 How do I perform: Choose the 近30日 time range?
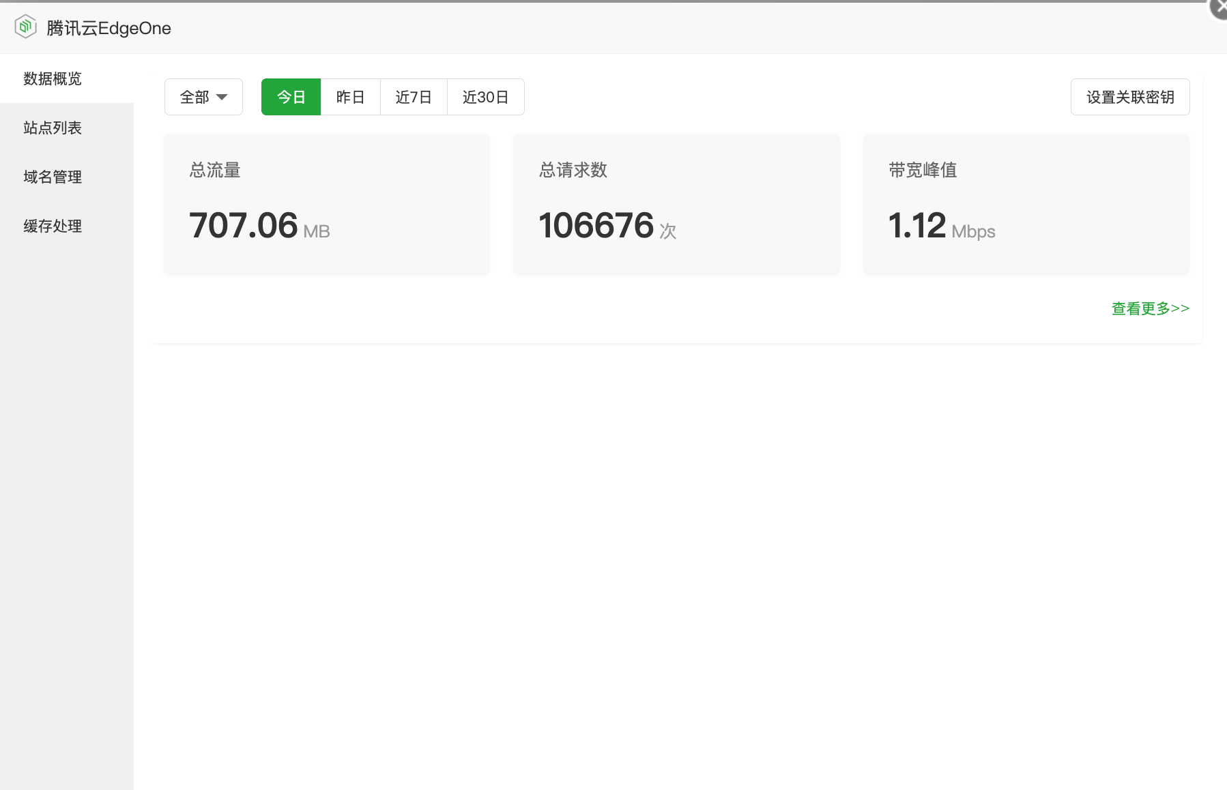tap(485, 98)
